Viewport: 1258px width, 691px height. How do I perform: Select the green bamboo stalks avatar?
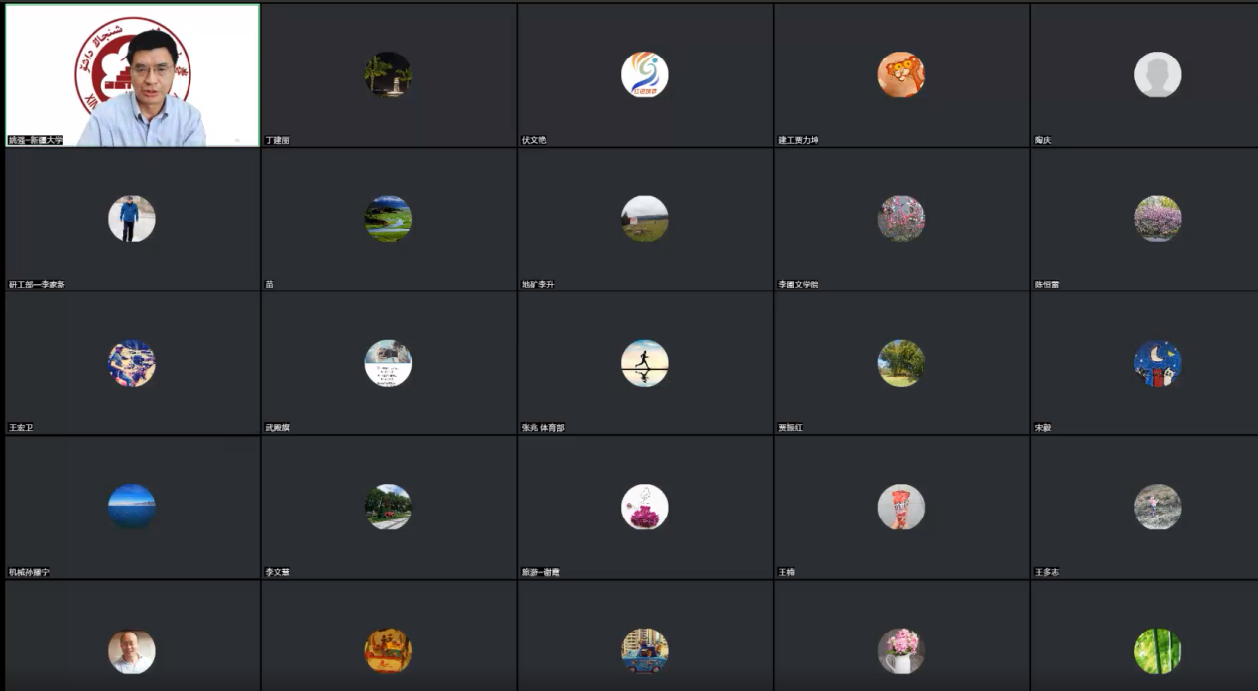coord(1158,651)
